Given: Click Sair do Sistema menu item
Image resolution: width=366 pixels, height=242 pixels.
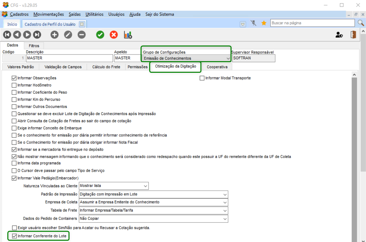Looking at the screenshot, I should 160,14.
